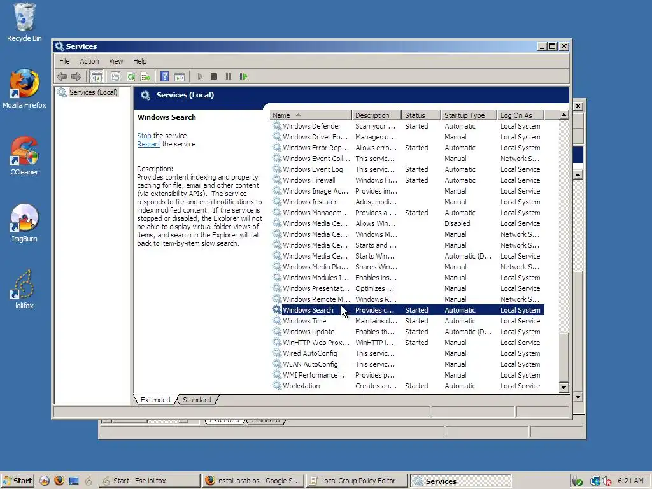The height and width of the screenshot is (489, 652).
Task: Click the services list scrollbar thumb
Action: pos(564,357)
